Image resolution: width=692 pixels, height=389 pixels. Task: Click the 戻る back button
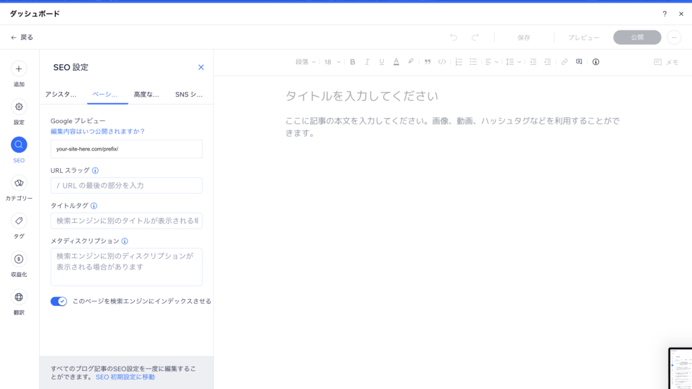[22, 38]
